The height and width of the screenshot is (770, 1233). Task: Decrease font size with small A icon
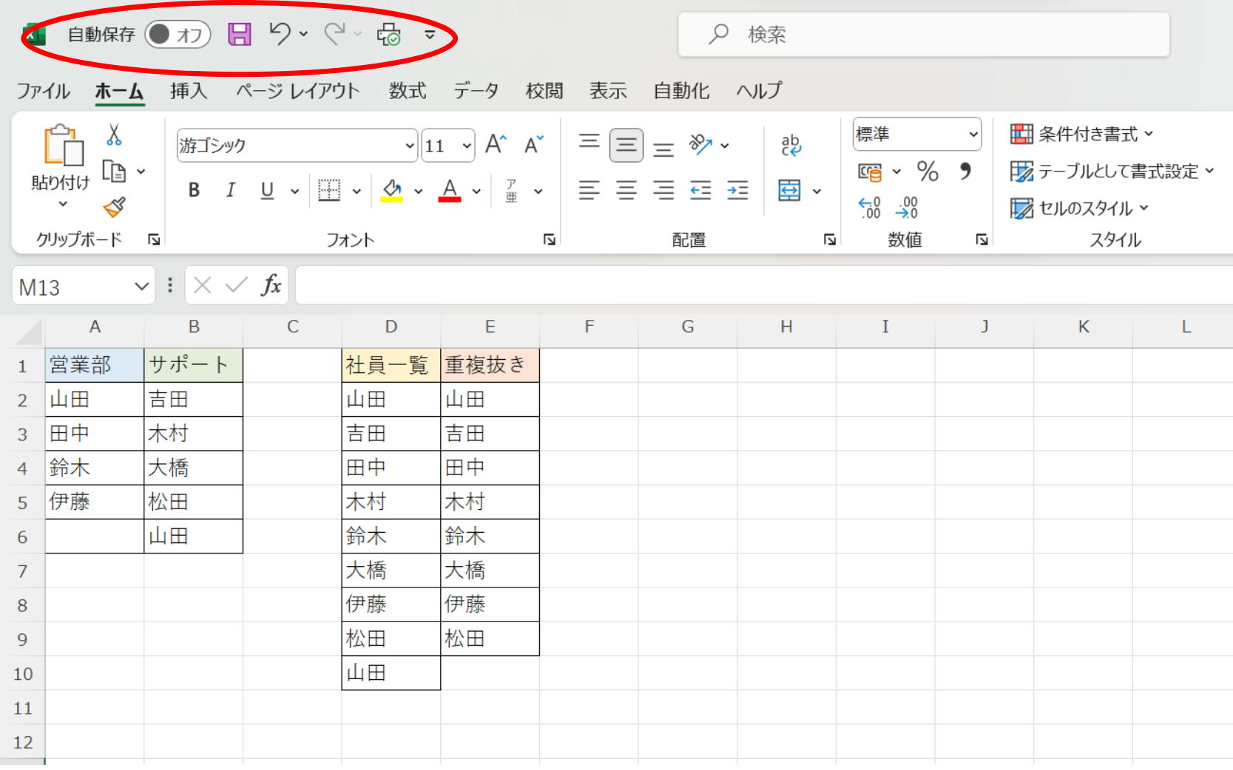click(533, 144)
